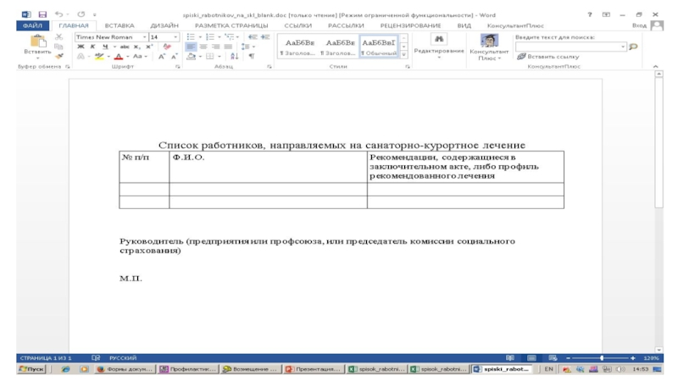This screenshot has width=678, height=381.
Task: Open the font size 14 dropdown
Action: pyautogui.click(x=175, y=37)
